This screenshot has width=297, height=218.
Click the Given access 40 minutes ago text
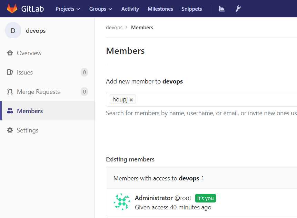tap(173, 207)
